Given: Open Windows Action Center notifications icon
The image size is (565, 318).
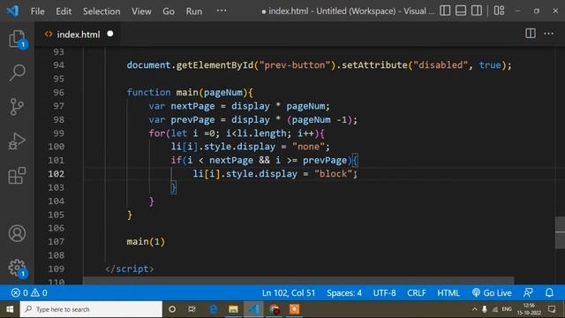Looking at the screenshot, I should click(x=552, y=309).
